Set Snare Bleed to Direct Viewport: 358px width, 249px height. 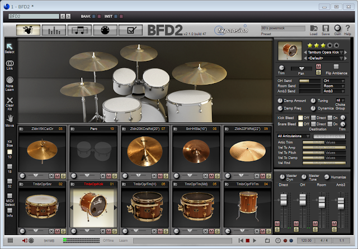coord(313,124)
